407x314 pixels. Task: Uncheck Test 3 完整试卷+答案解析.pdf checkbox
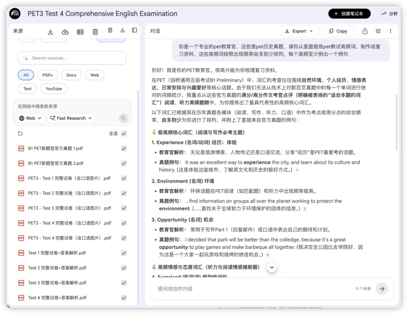[124, 283]
